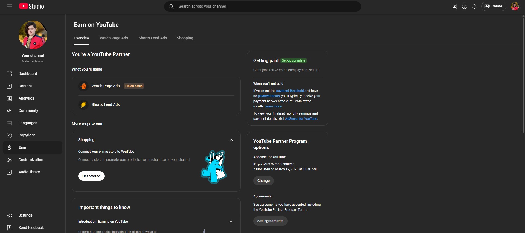Click the Learn more link
525x233 pixels.
pos(273,106)
